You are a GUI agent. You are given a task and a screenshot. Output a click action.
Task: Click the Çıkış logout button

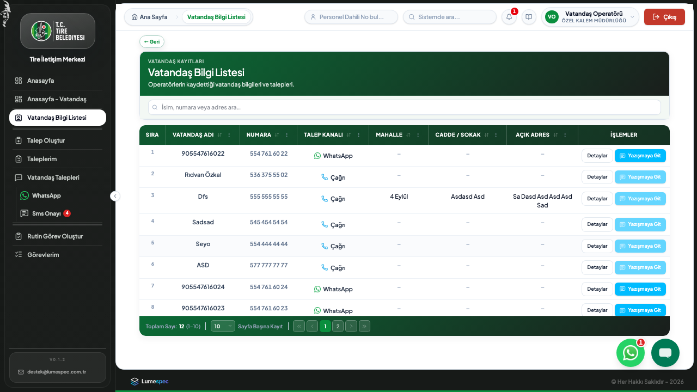pyautogui.click(x=664, y=17)
